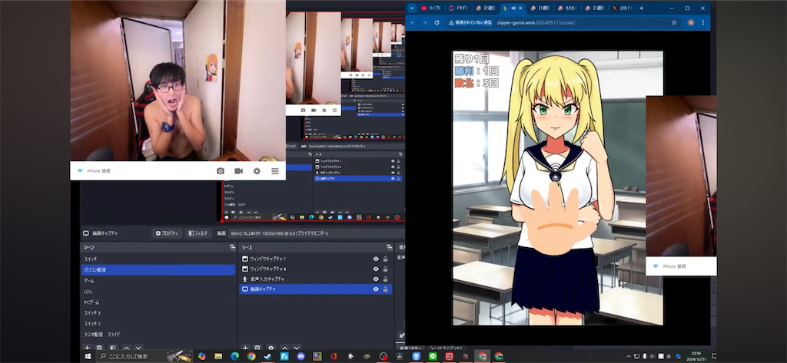This screenshot has height=363, width=787.
Task: Show hidden system tray icons
Action: (629, 357)
